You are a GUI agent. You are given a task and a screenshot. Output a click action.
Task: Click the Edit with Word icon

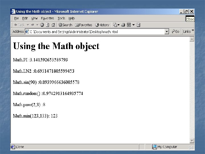coord(129,25)
